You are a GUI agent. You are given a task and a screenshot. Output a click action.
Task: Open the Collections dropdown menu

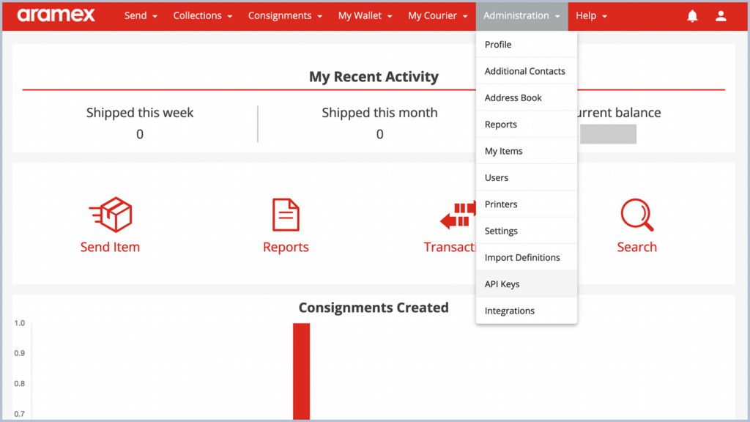click(x=202, y=15)
